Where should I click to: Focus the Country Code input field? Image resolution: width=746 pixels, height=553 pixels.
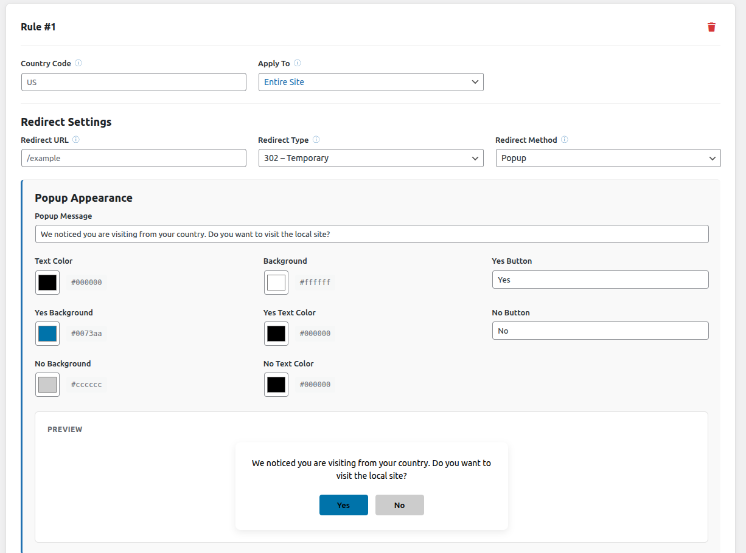[x=133, y=82]
